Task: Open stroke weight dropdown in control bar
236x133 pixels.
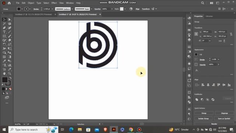Action: coord(52,9)
